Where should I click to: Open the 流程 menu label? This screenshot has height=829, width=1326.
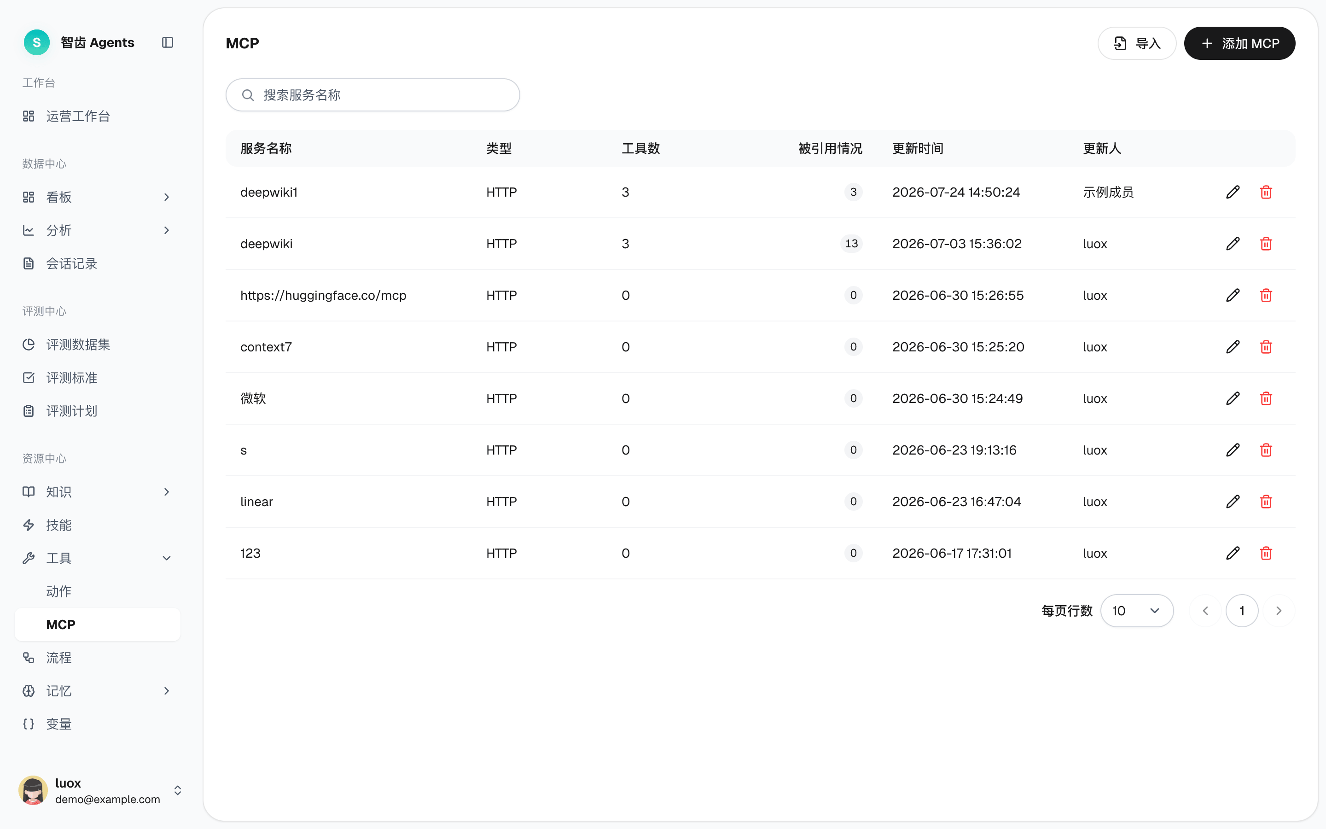58,657
